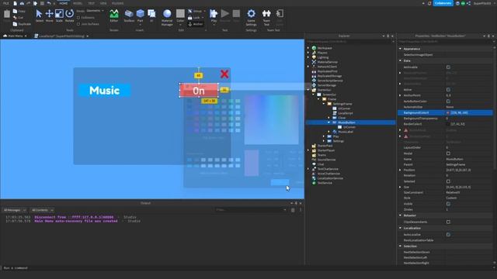The height and width of the screenshot is (279, 497).
Task: Expand the Position property
Action: click(x=400, y=170)
